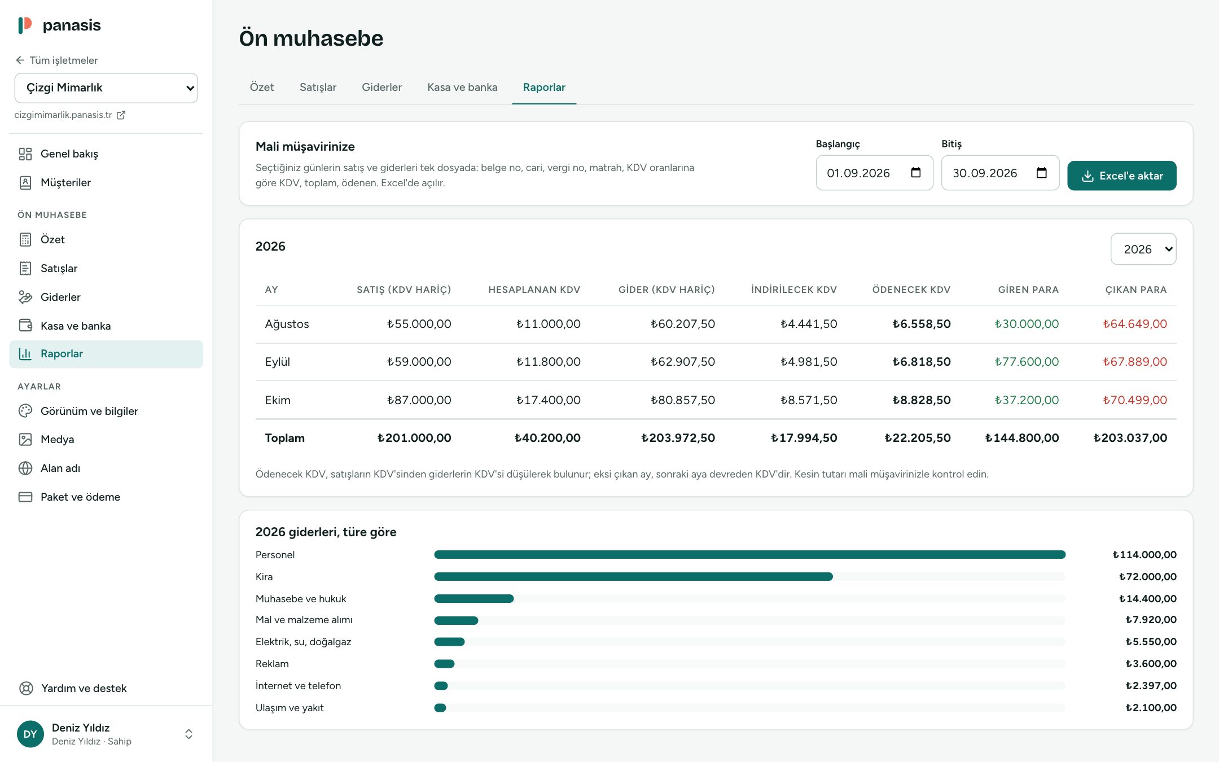Click the panasis logo icon
Image resolution: width=1219 pixels, height=762 pixels.
click(x=25, y=25)
